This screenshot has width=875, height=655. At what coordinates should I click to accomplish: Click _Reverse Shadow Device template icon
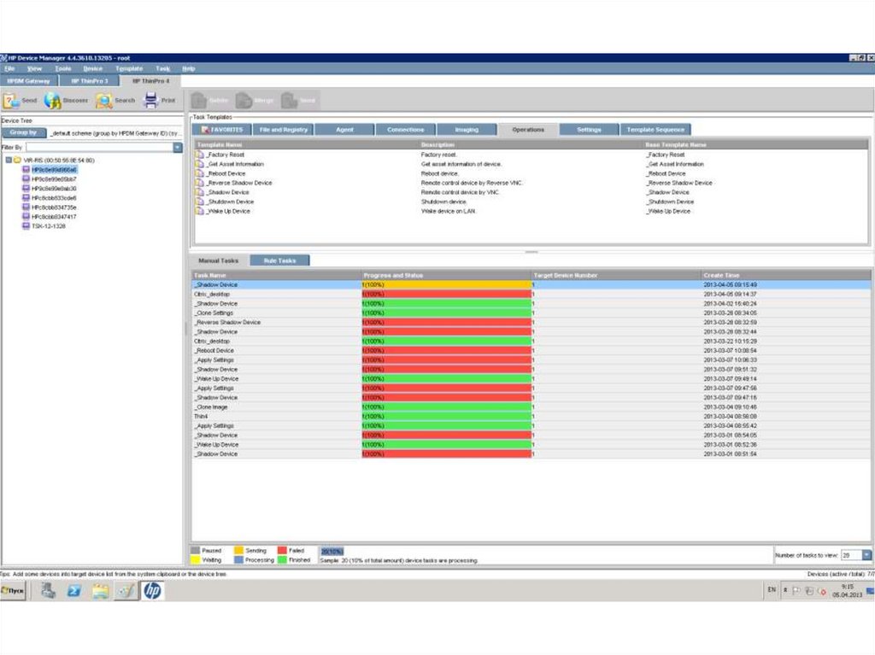pyautogui.click(x=200, y=183)
